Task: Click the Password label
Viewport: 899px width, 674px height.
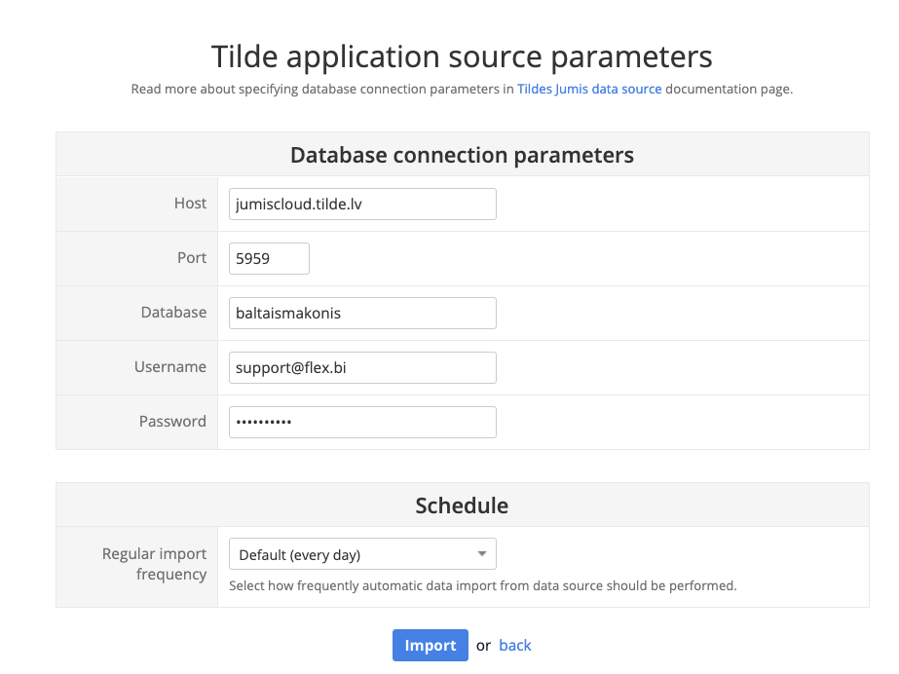Action: click(x=172, y=422)
